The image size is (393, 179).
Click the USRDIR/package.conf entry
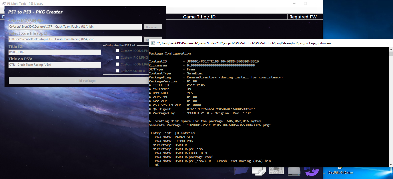184,157
